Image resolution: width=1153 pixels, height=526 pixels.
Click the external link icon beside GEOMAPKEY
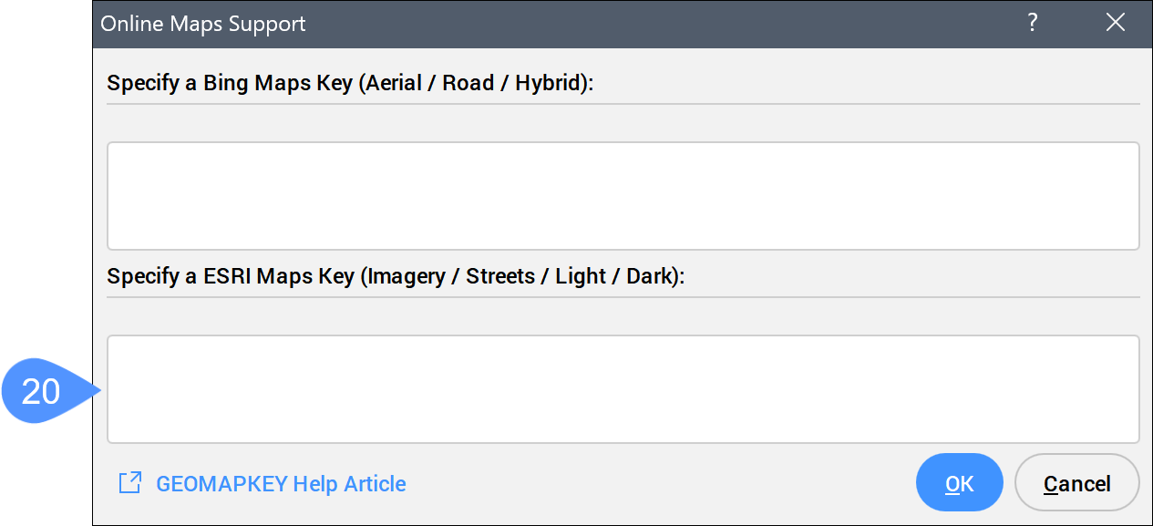point(130,483)
